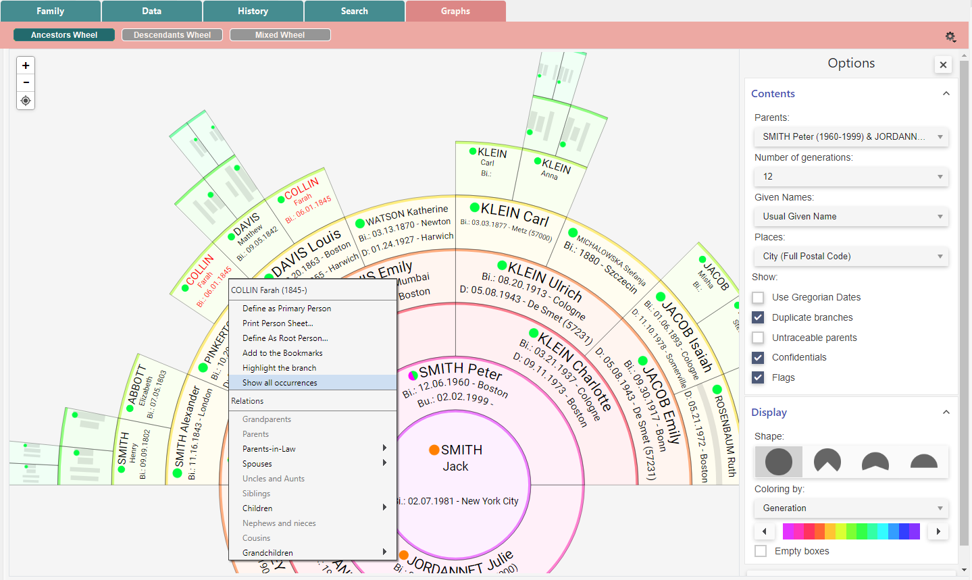972x580 pixels.
Task: Click the recenter target icon
Action: point(26,101)
